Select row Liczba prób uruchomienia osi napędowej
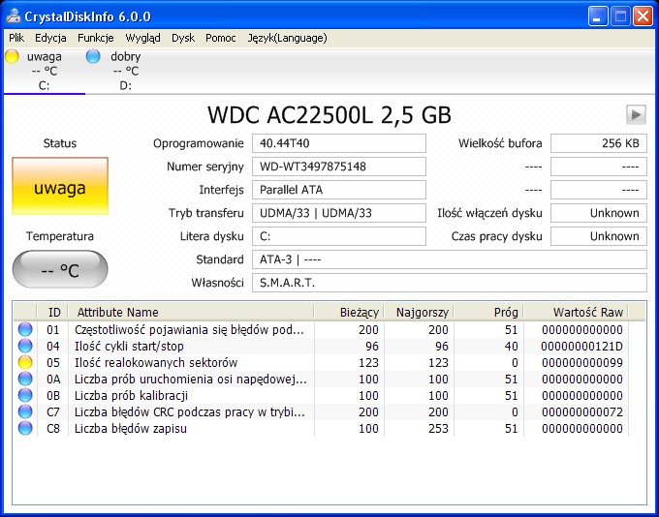Image resolution: width=659 pixels, height=517 pixels. tap(321, 379)
